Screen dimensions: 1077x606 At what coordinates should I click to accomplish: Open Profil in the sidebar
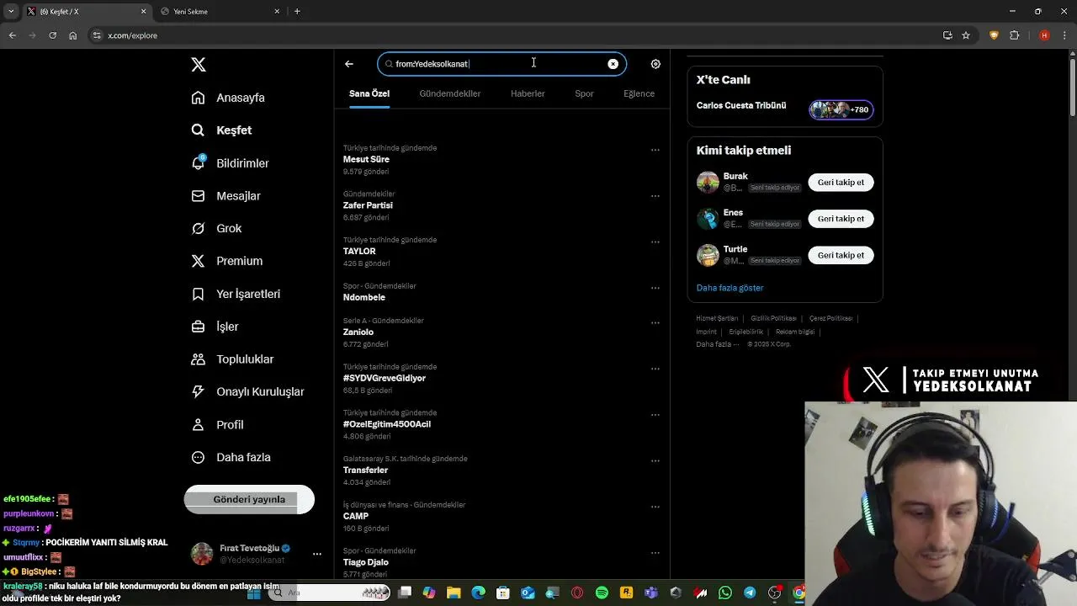click(x=217, y=425)
